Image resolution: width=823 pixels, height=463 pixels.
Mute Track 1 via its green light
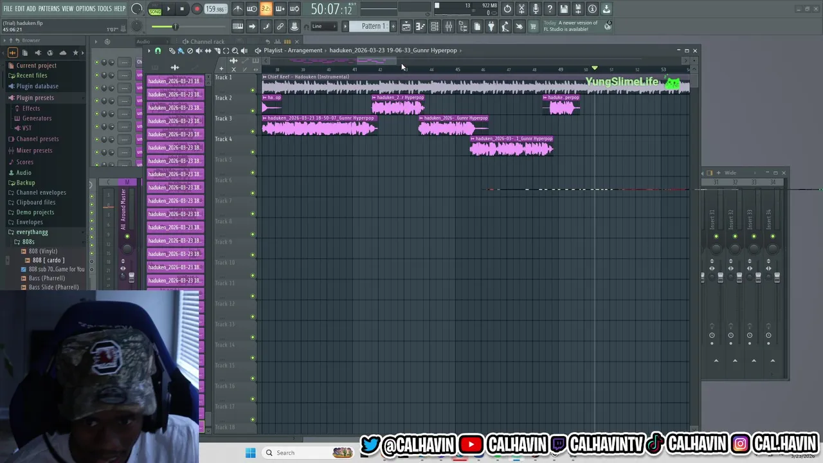[x=253, y=90]
